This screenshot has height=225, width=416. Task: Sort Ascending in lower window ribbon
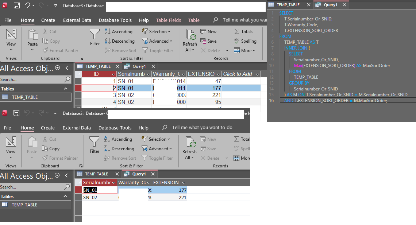pyautogui.click(x=118, y=139)
